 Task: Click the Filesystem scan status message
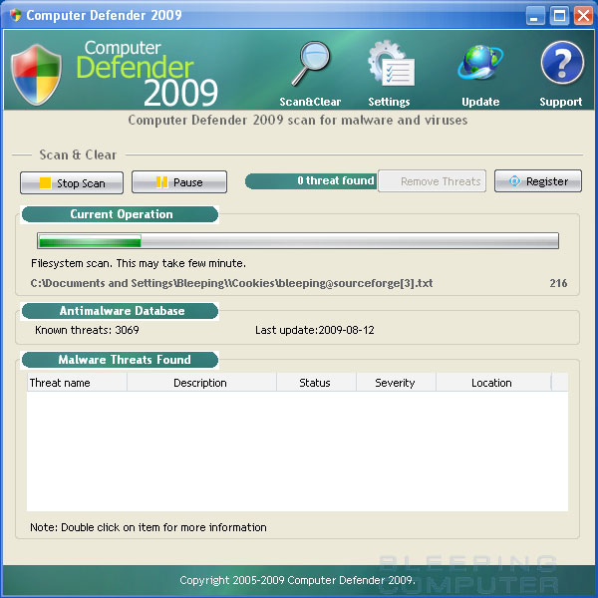tap(139, 263)
